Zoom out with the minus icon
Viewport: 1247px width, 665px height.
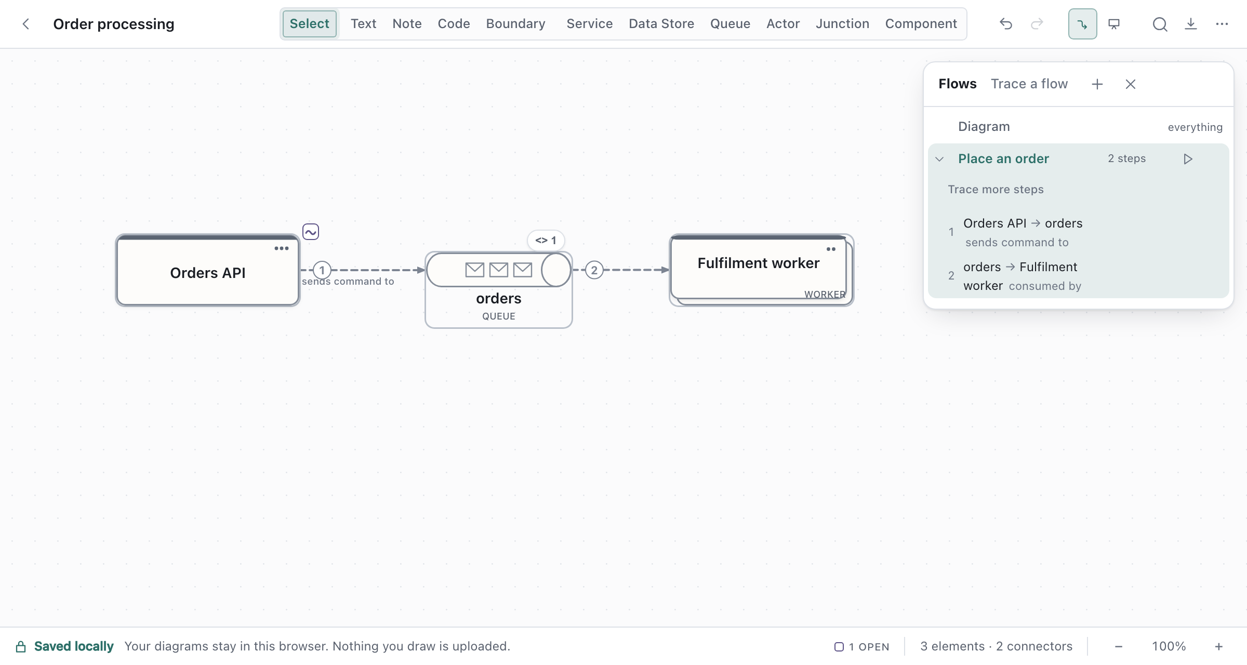(x=1119, y=646)
